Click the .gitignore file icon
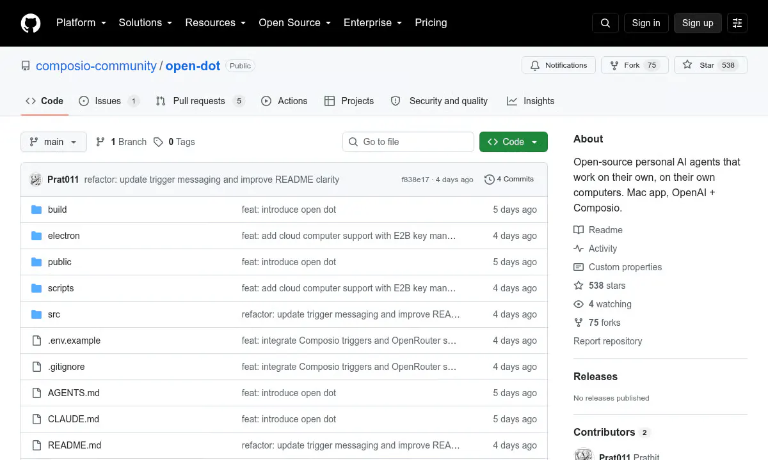 (x=36, y=367)
